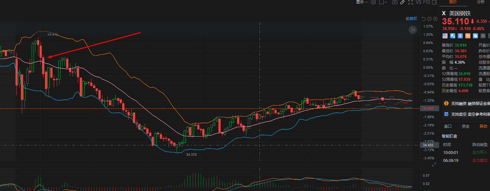Switch to the 分析 tab
The width and height of the screenshot is (490, 191).
(481, 2)
